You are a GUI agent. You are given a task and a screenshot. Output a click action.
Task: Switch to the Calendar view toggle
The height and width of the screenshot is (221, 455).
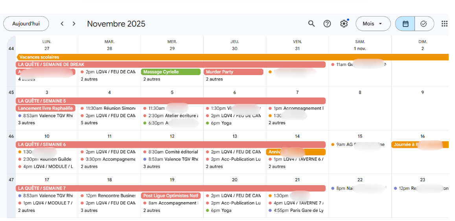click(x=405, y=24)
